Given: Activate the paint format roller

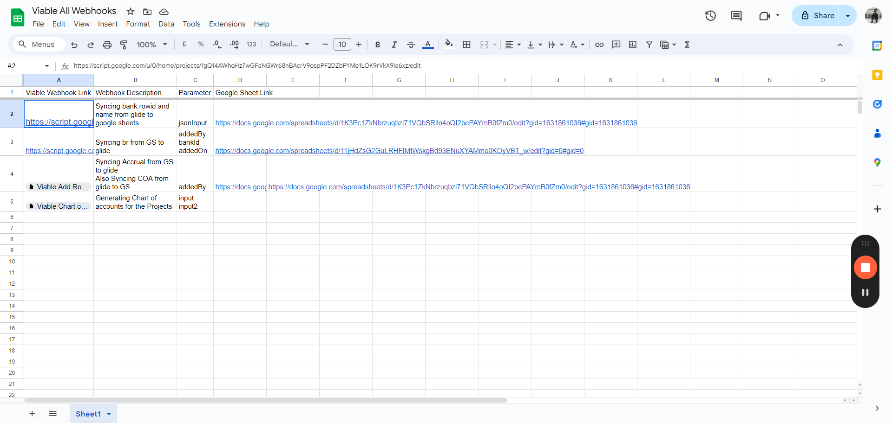Looking at the screenshot, I should click(x=124, y=45).
